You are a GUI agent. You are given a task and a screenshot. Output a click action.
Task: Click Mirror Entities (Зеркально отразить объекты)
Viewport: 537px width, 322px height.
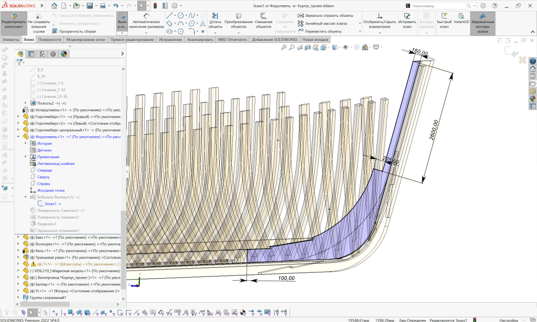click(x=329, y=16)
